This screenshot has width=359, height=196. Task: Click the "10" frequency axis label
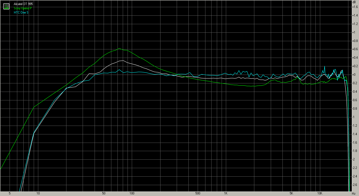point(38,193)
